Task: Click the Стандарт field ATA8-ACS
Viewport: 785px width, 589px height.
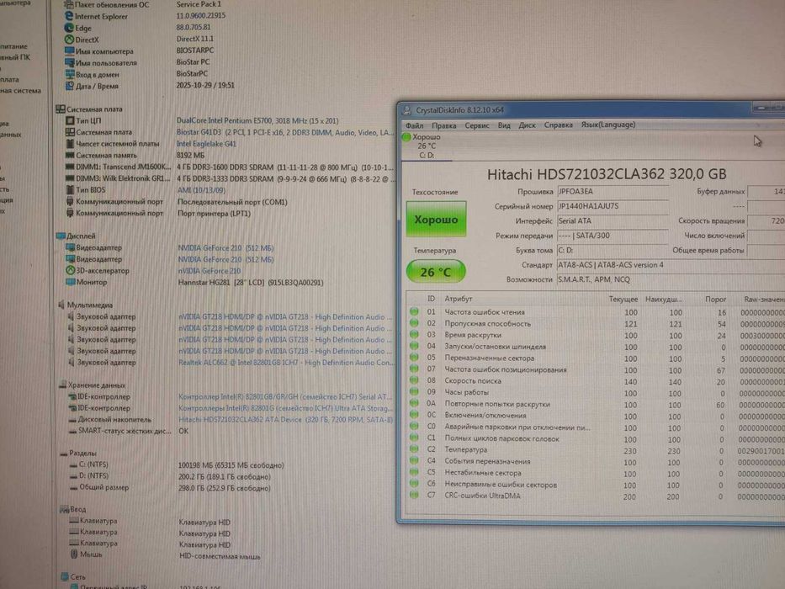Action: 671,265
